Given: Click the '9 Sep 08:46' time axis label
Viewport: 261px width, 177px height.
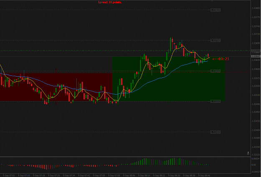Looking at the screenshot, I should (x=204, y=175).
